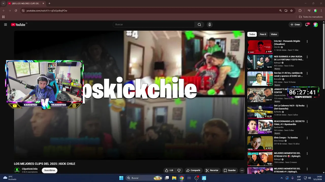Screen dimensions: 325x182
Task: Open Chrome extensions puzzle icon
Action: 300,11
